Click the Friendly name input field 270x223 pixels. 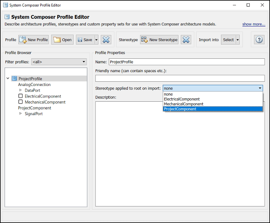pos(180,78)
